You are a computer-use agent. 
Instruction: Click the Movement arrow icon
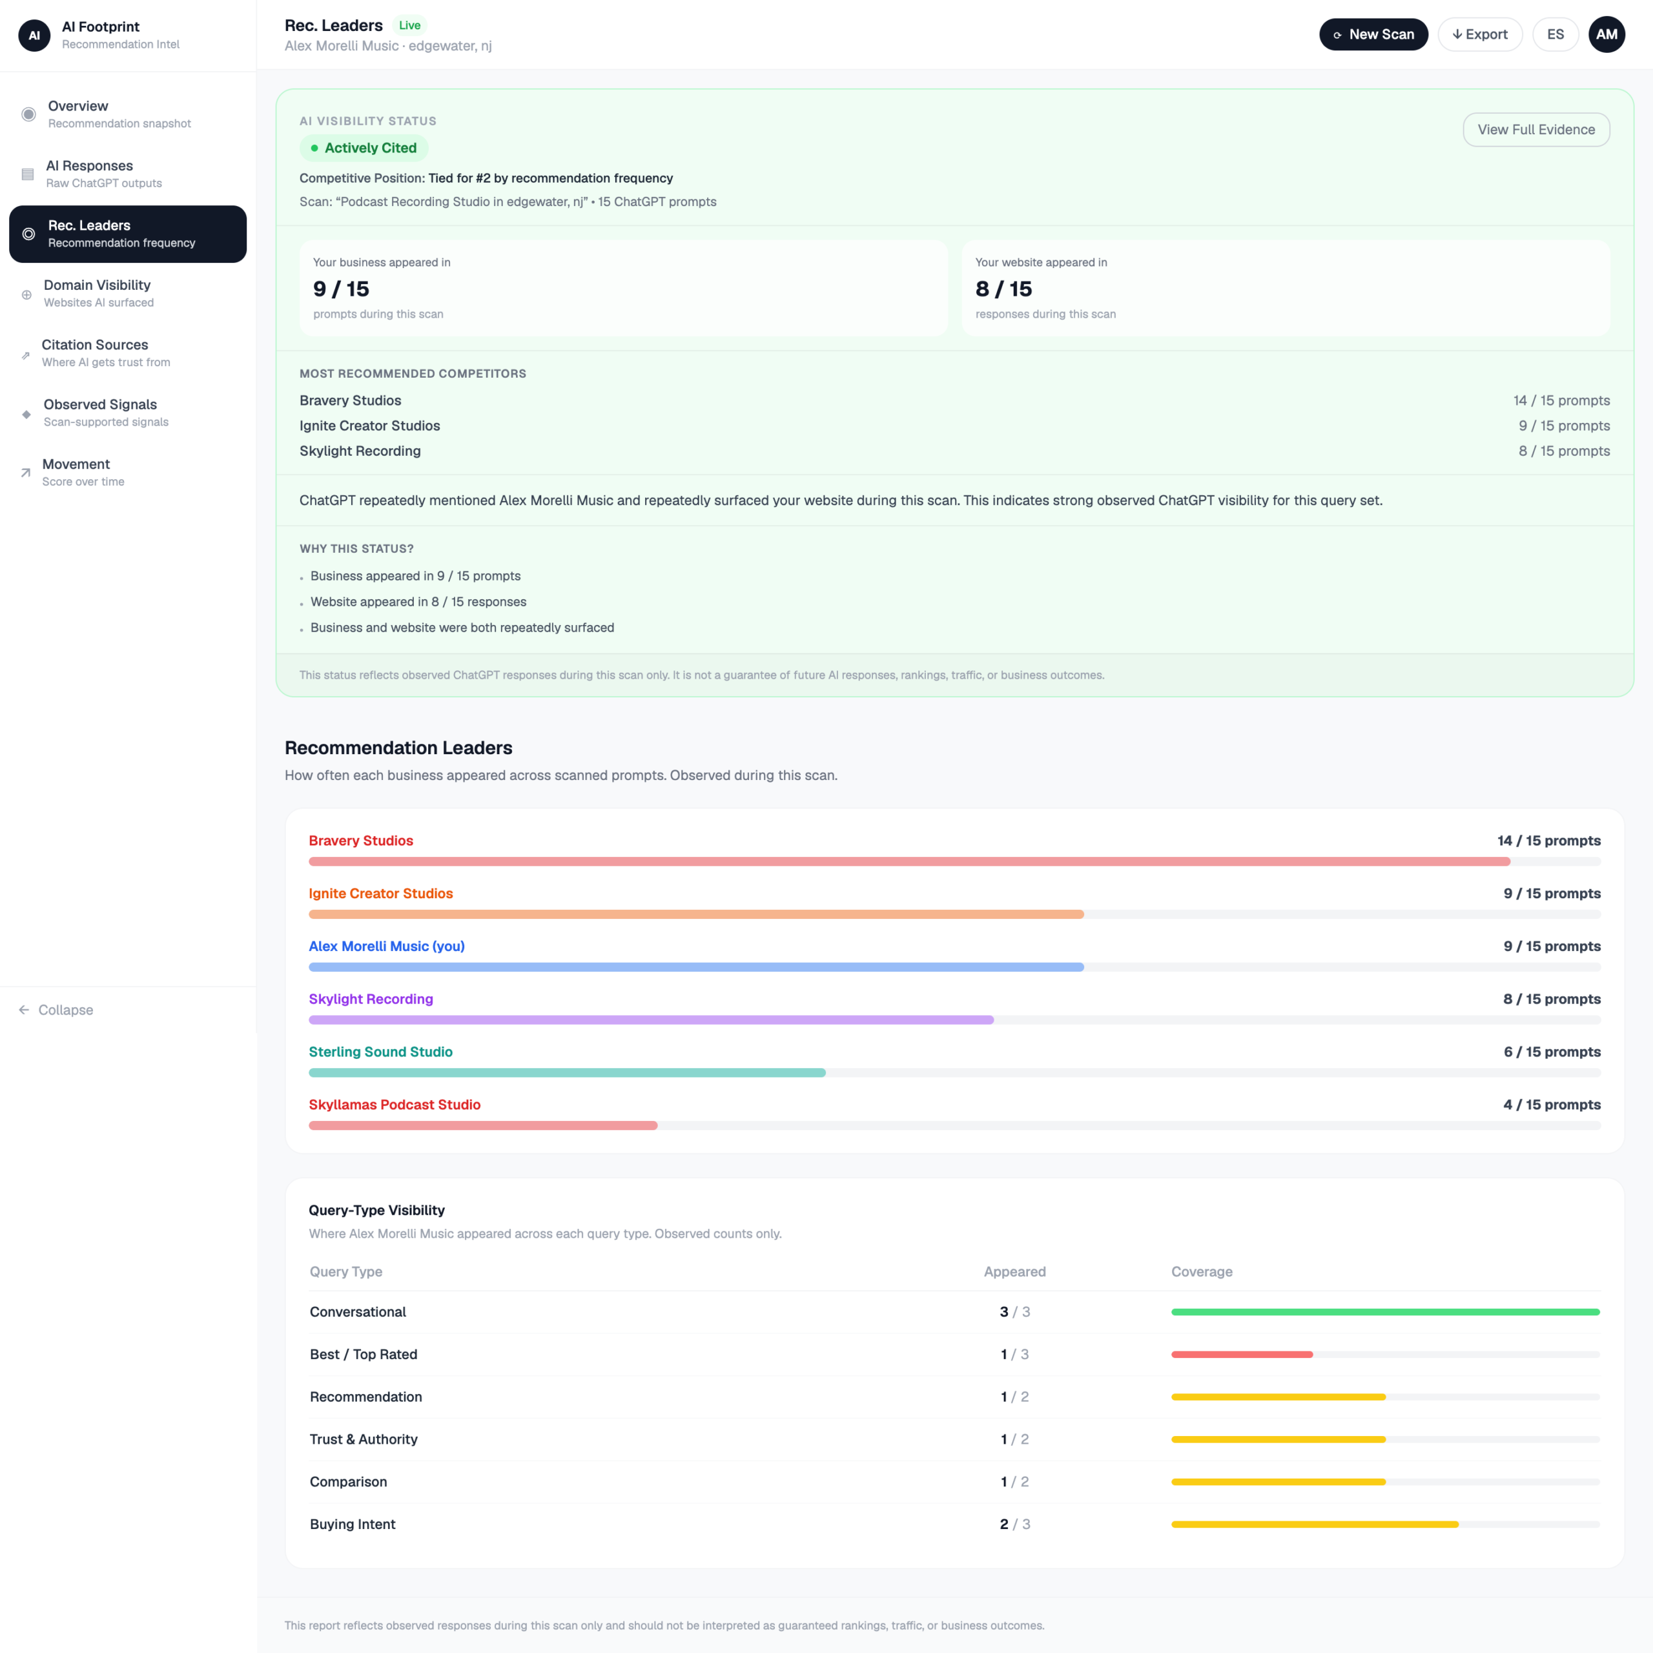tap(26, 472)
